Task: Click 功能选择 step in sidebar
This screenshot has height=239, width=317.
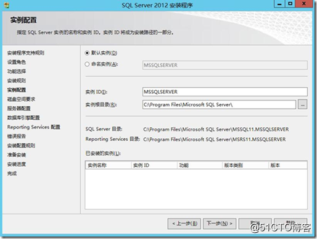Action: [17, 72]
